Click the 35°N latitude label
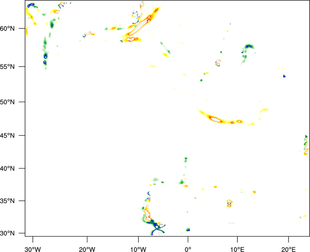The image size is (310, 252). (14, 201)
